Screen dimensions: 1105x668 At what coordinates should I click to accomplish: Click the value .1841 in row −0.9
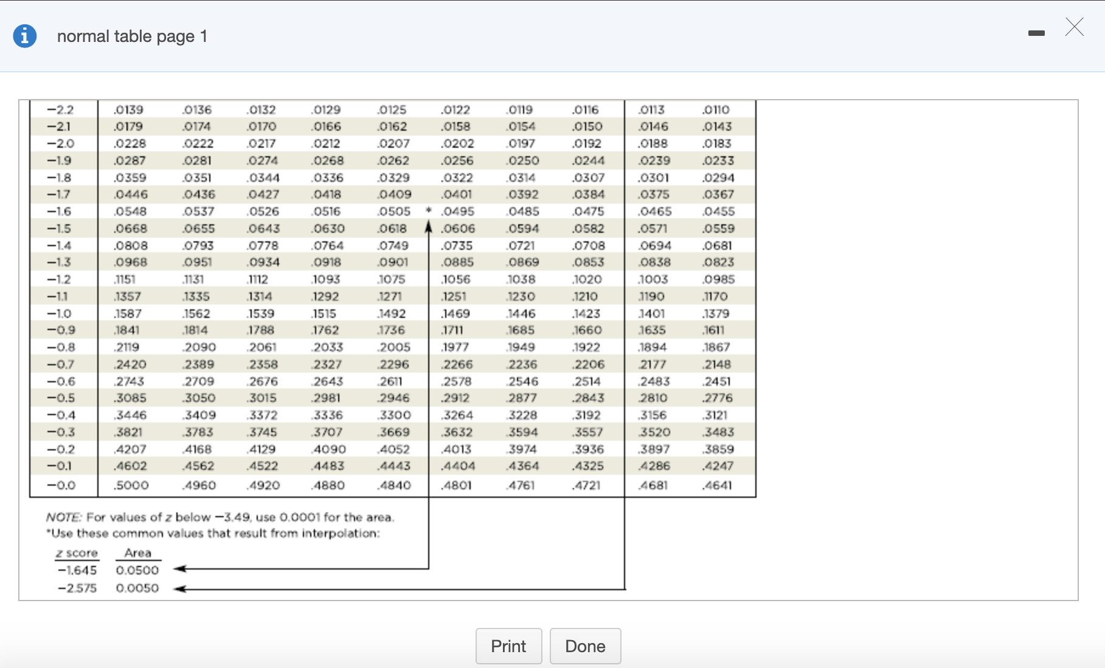(127, 330)
